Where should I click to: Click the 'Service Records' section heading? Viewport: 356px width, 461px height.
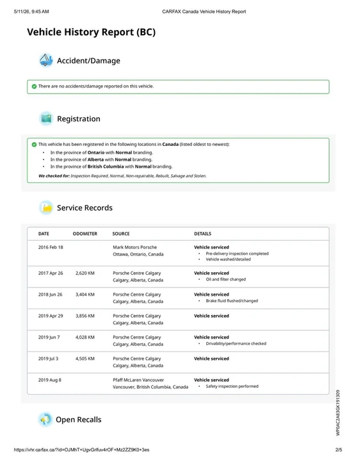85,208
